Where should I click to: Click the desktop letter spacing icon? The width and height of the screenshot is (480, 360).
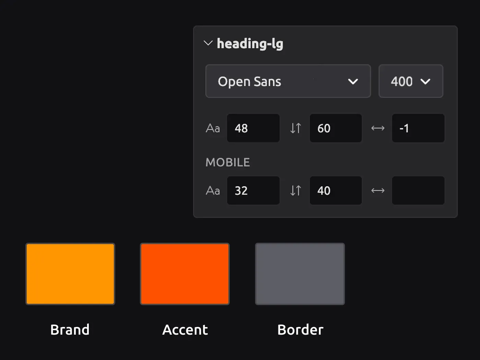[x=378, y=128]
